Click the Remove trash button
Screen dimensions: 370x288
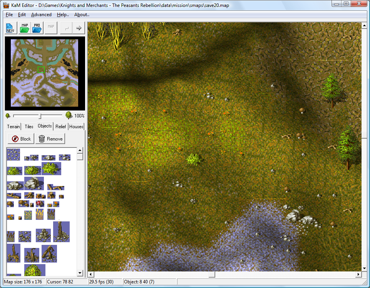coord(50,139)
